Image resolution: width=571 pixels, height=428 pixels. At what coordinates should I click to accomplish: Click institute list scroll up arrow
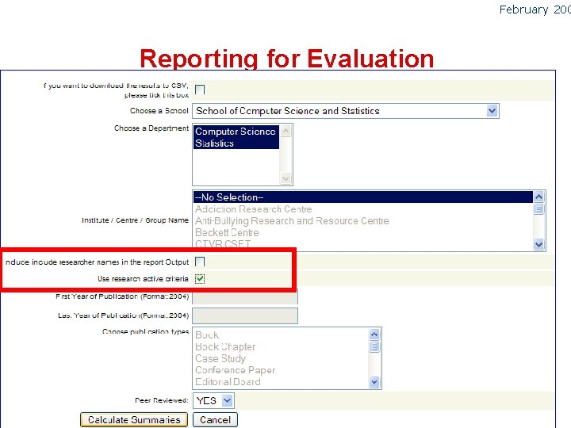[x=538, y=197]
